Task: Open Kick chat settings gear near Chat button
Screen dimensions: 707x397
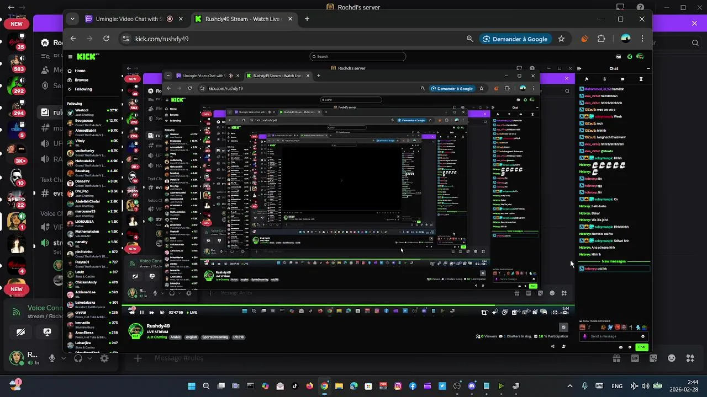Action: [x=630, y=347]
